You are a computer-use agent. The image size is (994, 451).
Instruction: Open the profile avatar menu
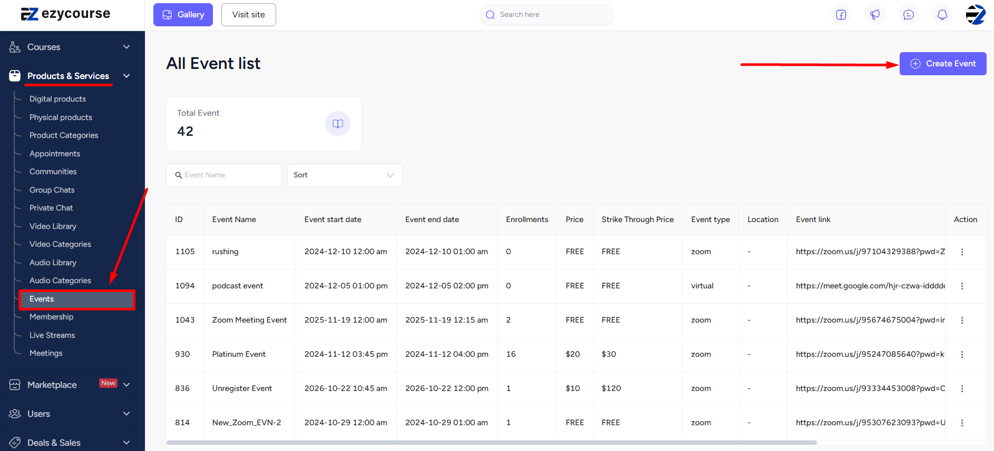point(976,15)
